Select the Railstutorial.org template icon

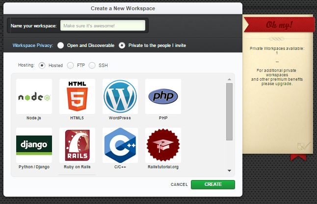[x=163, y=145]
